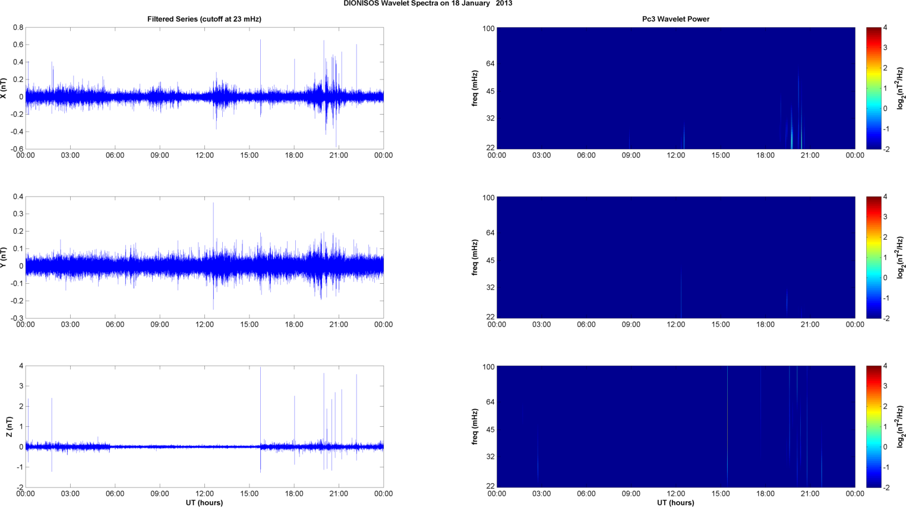906x507 pixels.
Task: Click the colorbar beside the X-component spectrogram
Action: point(873,88)
